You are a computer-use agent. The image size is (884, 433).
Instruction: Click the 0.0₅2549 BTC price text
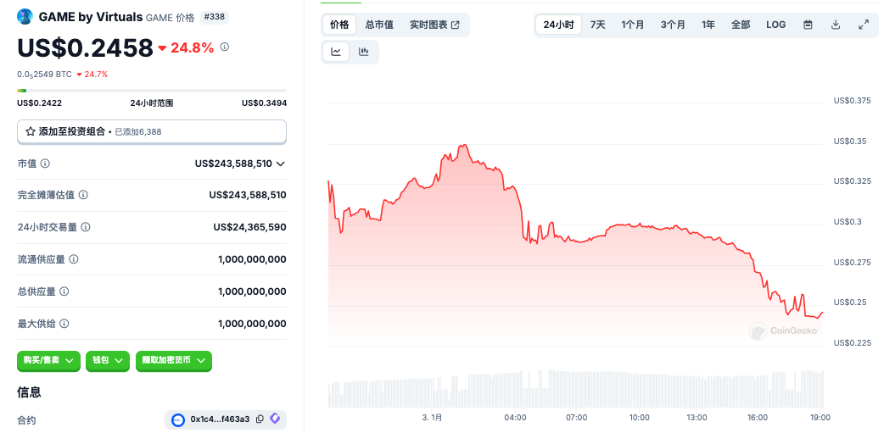tap(44, 75)
